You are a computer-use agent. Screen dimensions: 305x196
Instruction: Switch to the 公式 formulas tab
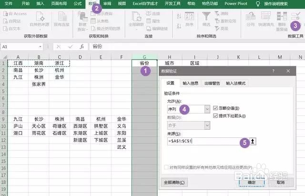(x=78, y=4)
